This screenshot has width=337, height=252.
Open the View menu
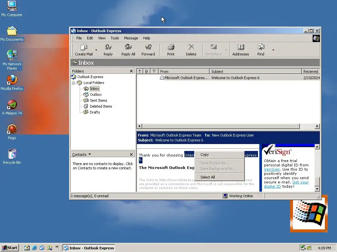click(102, 38)
